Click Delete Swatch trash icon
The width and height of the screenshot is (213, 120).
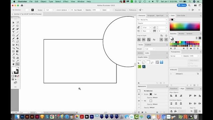198,48
